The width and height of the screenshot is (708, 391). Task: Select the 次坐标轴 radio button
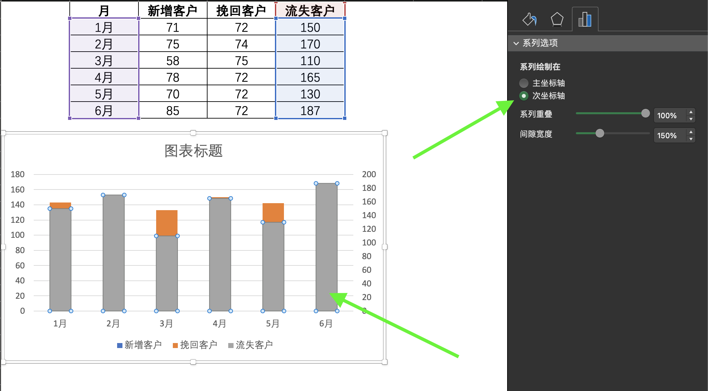pos(524,96)
